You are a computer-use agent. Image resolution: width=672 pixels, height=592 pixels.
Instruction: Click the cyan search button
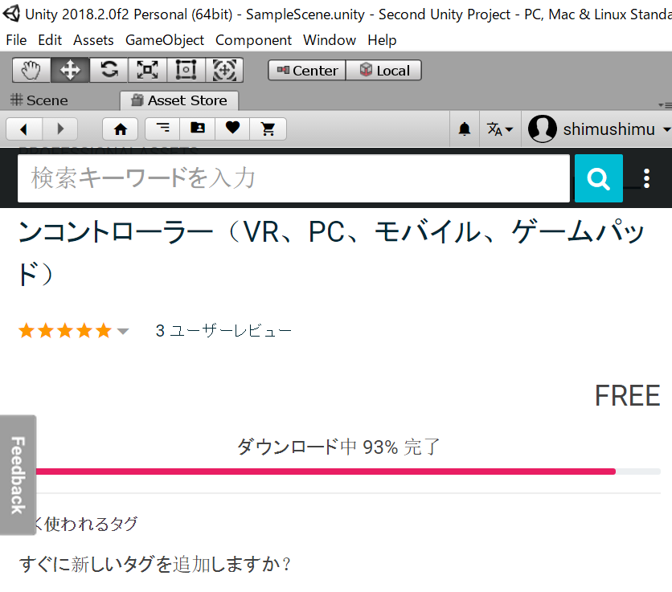[x=598, y=178]
